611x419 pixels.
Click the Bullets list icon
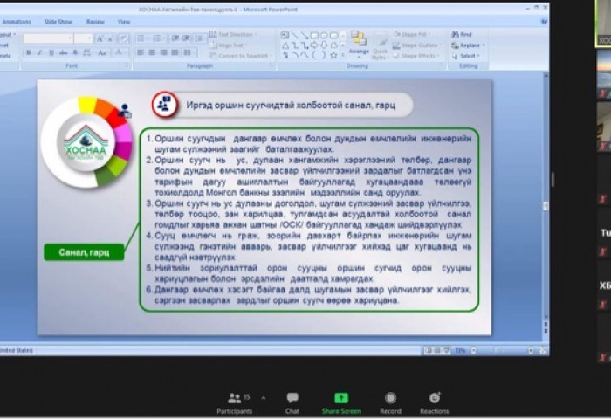point(141,38)
